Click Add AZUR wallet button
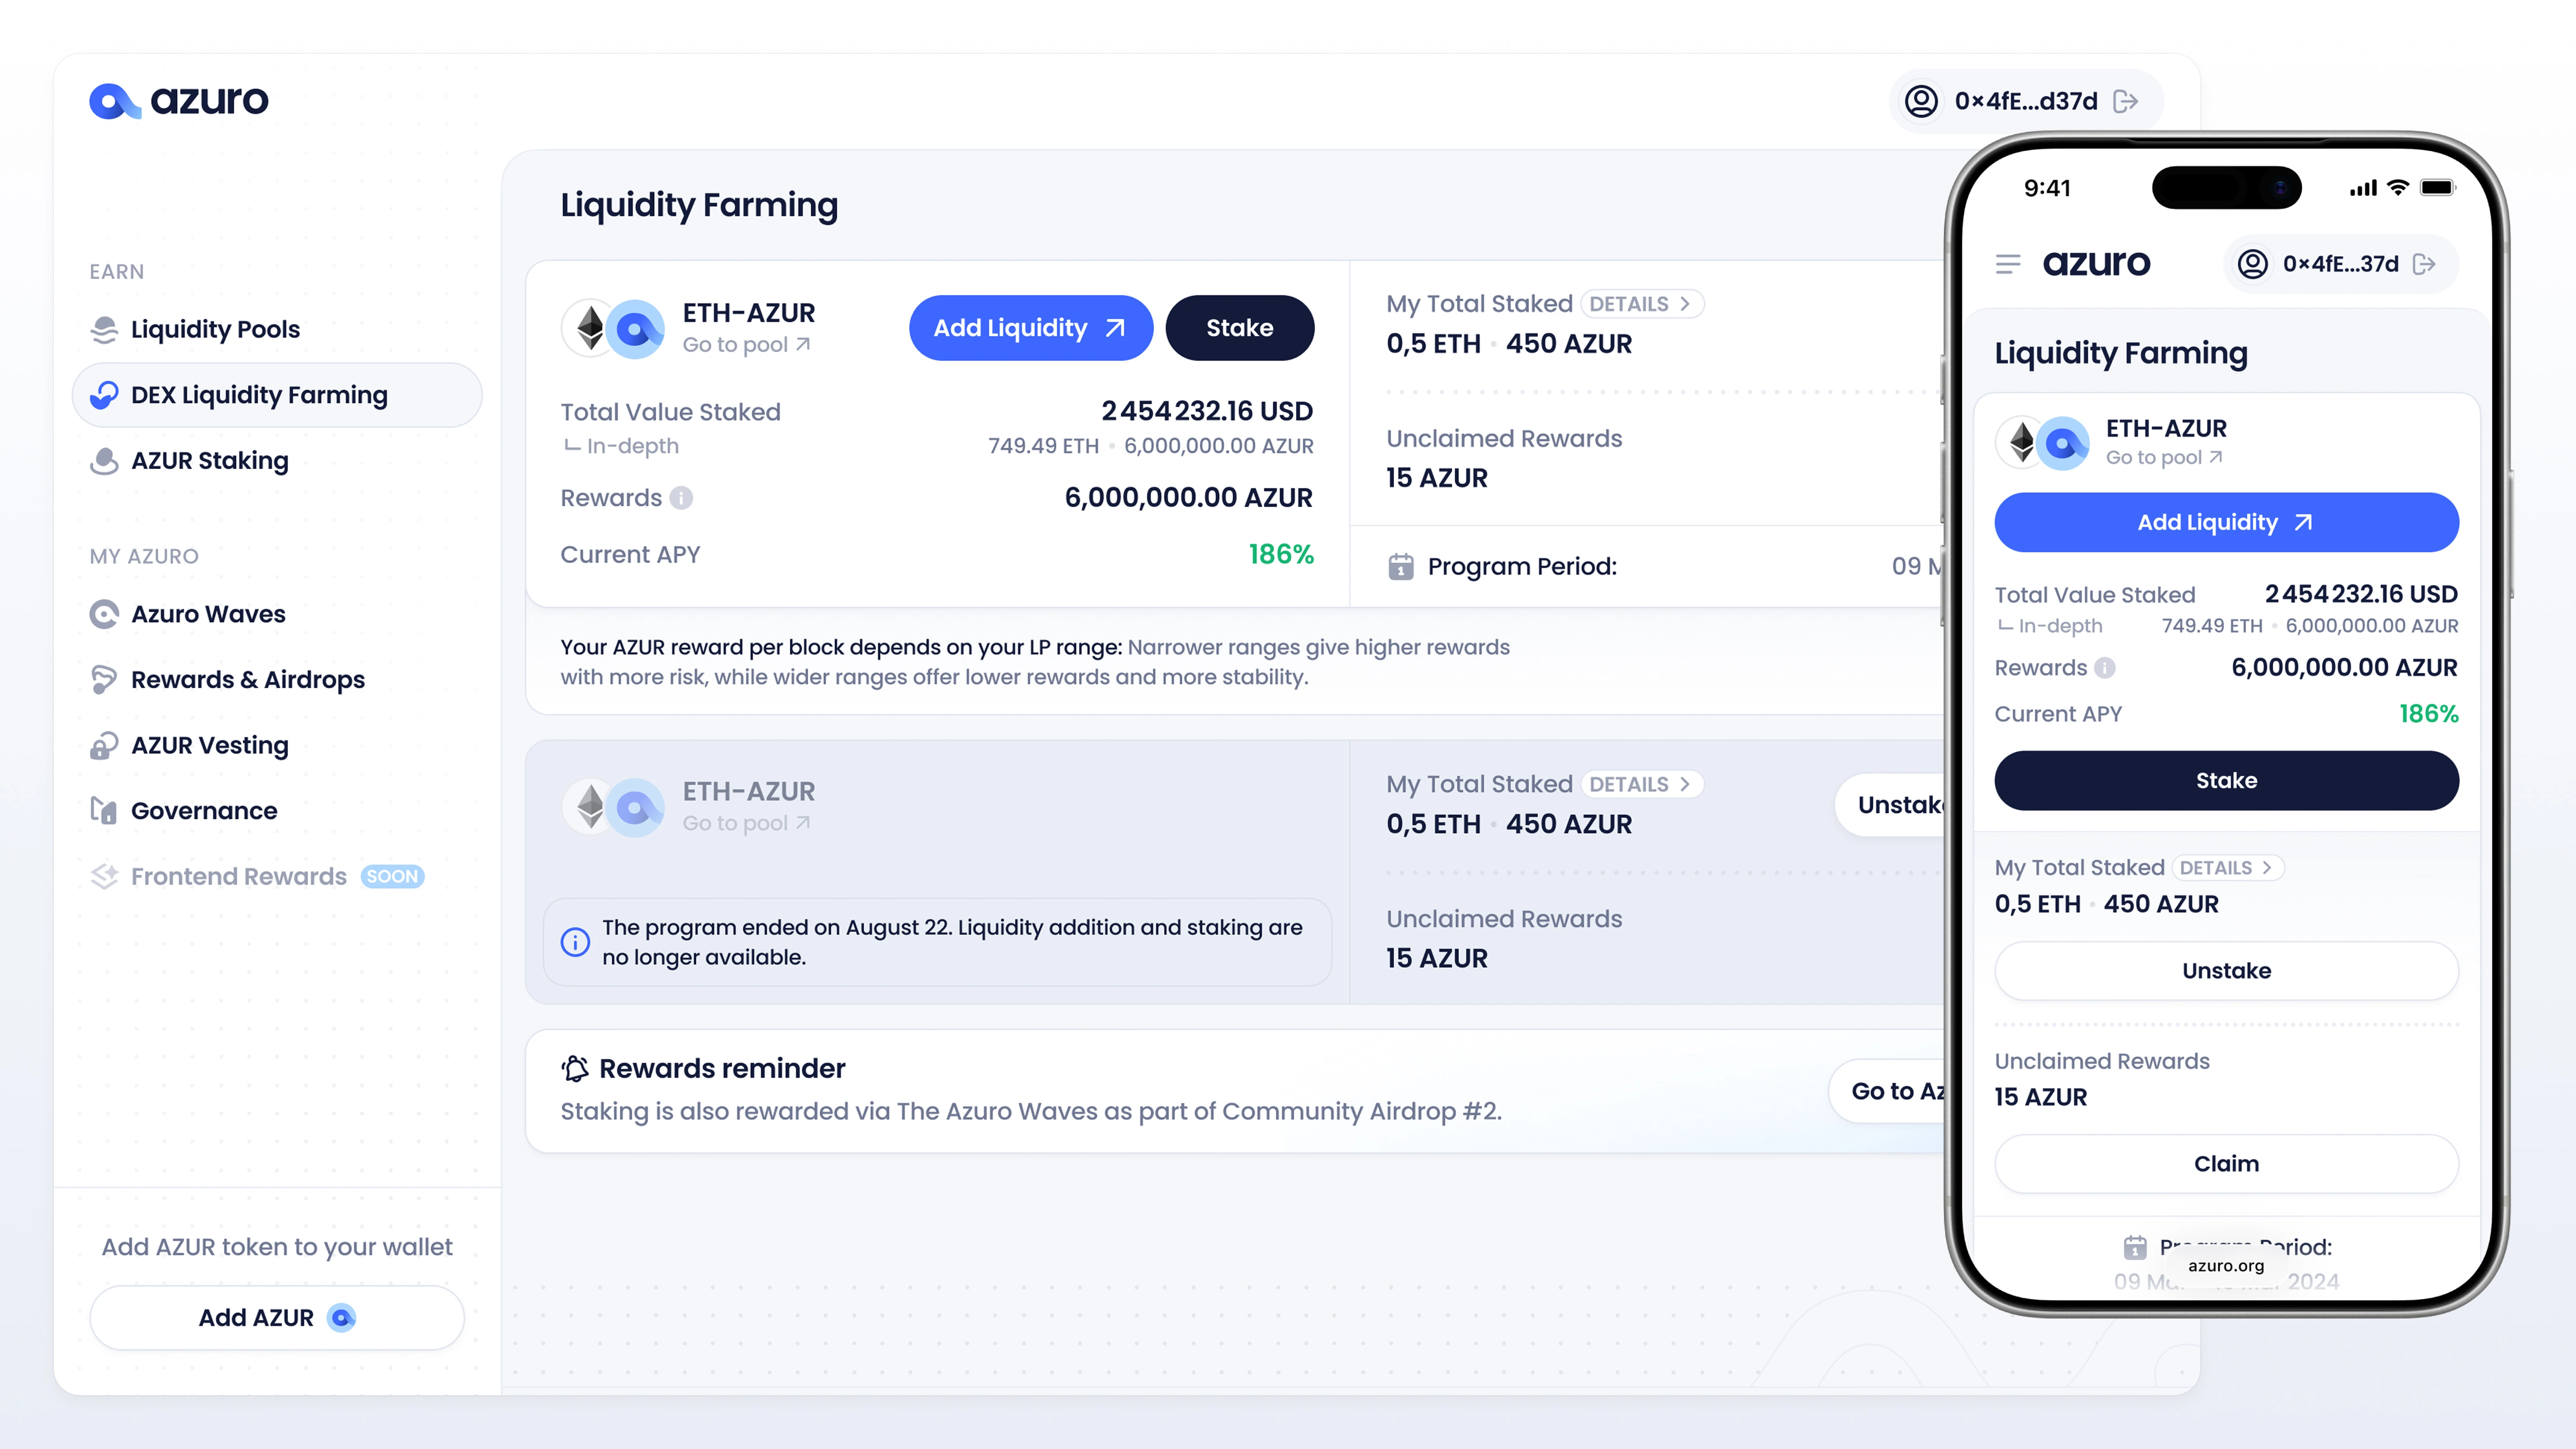Screen dimensions: 2576x1449 coord(276,1318)
